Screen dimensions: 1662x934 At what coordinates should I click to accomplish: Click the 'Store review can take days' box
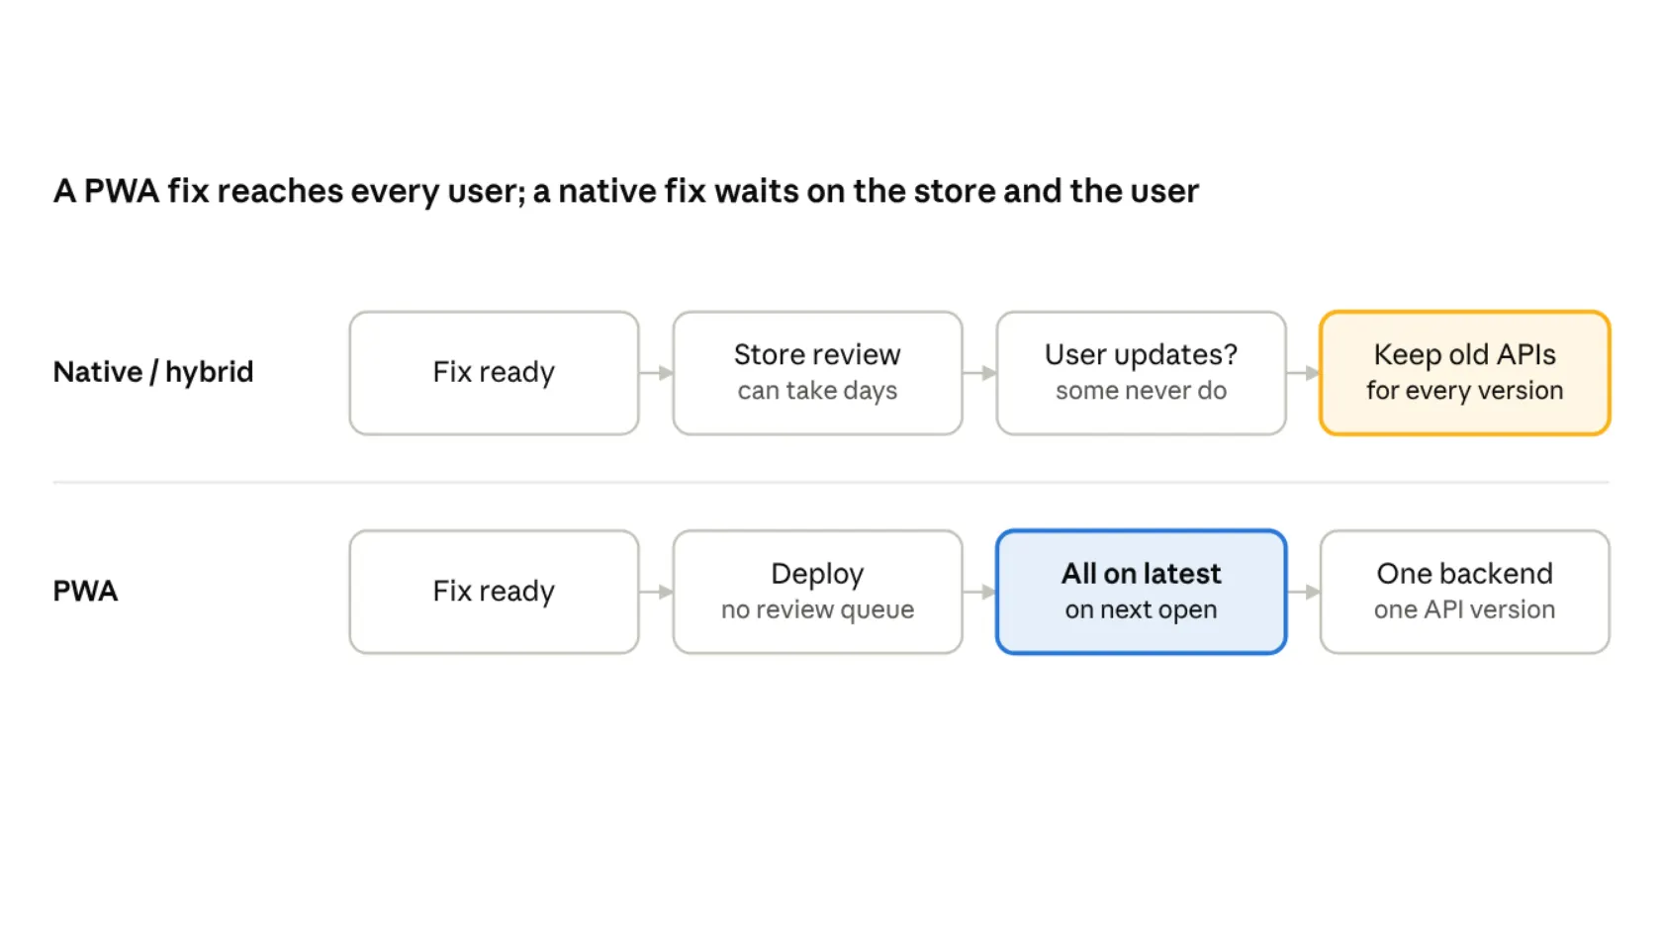pyautogui.click(x=817, y=373)
